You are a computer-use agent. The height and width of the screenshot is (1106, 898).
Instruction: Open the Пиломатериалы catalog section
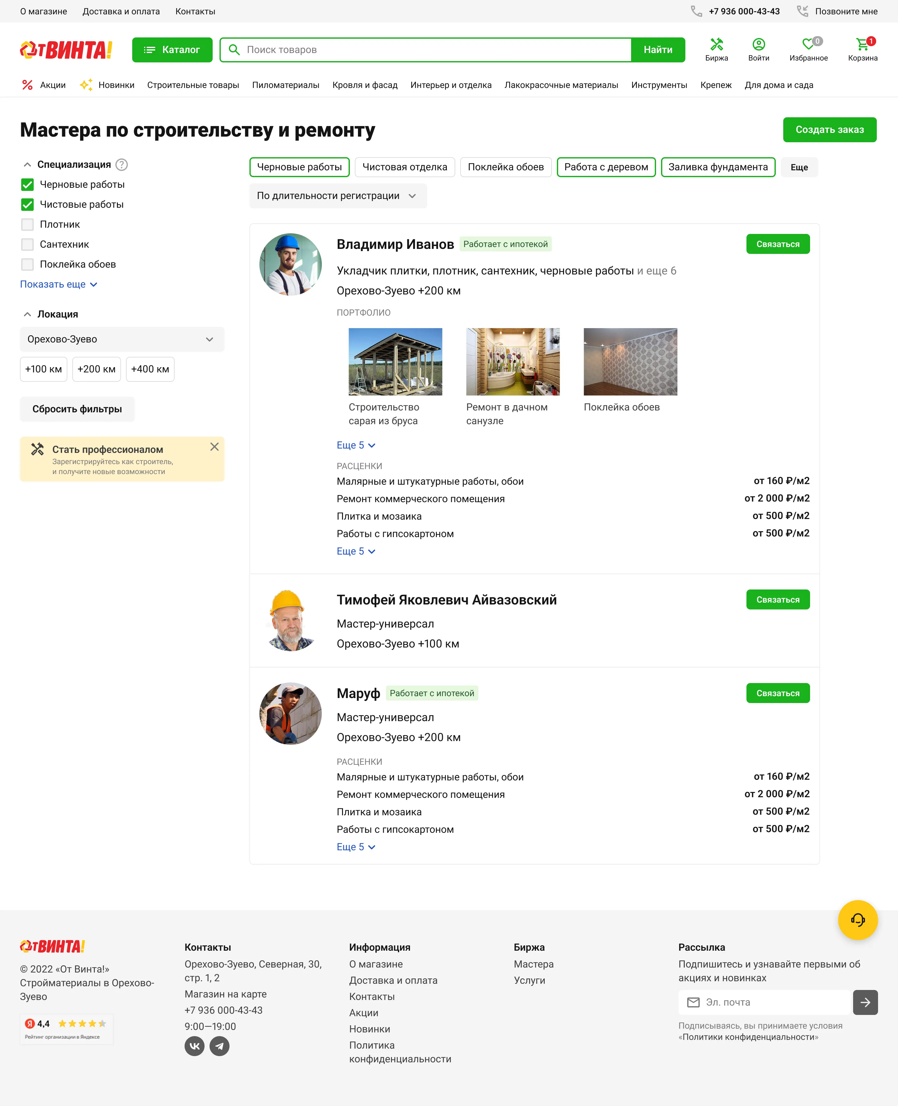coord(286,85)
